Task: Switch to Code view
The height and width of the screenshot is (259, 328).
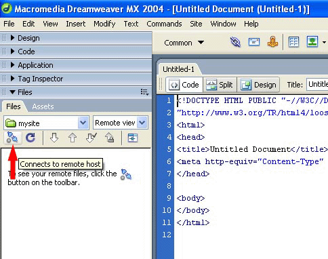Action: pyautogui.click(x=184, y=85)
